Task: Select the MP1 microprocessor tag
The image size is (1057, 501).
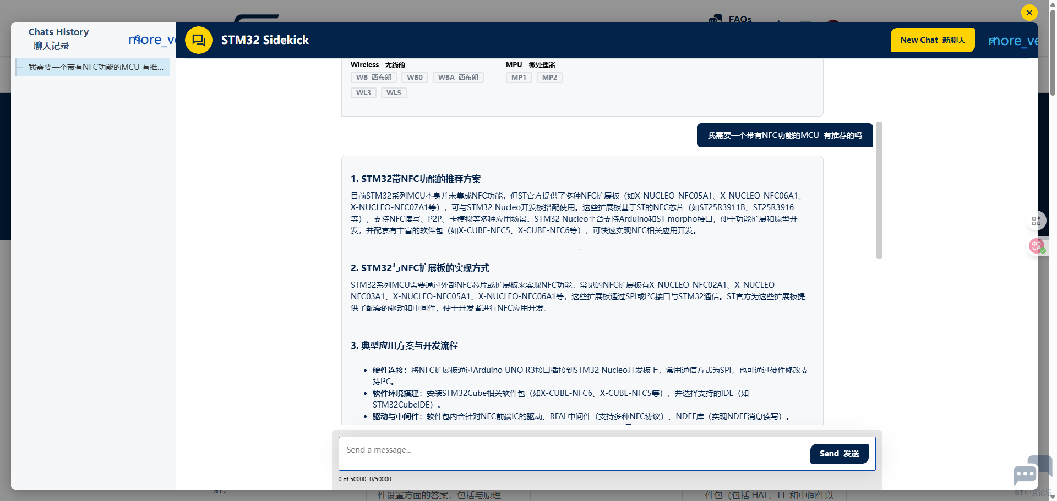Action: (x=519, y=78)
